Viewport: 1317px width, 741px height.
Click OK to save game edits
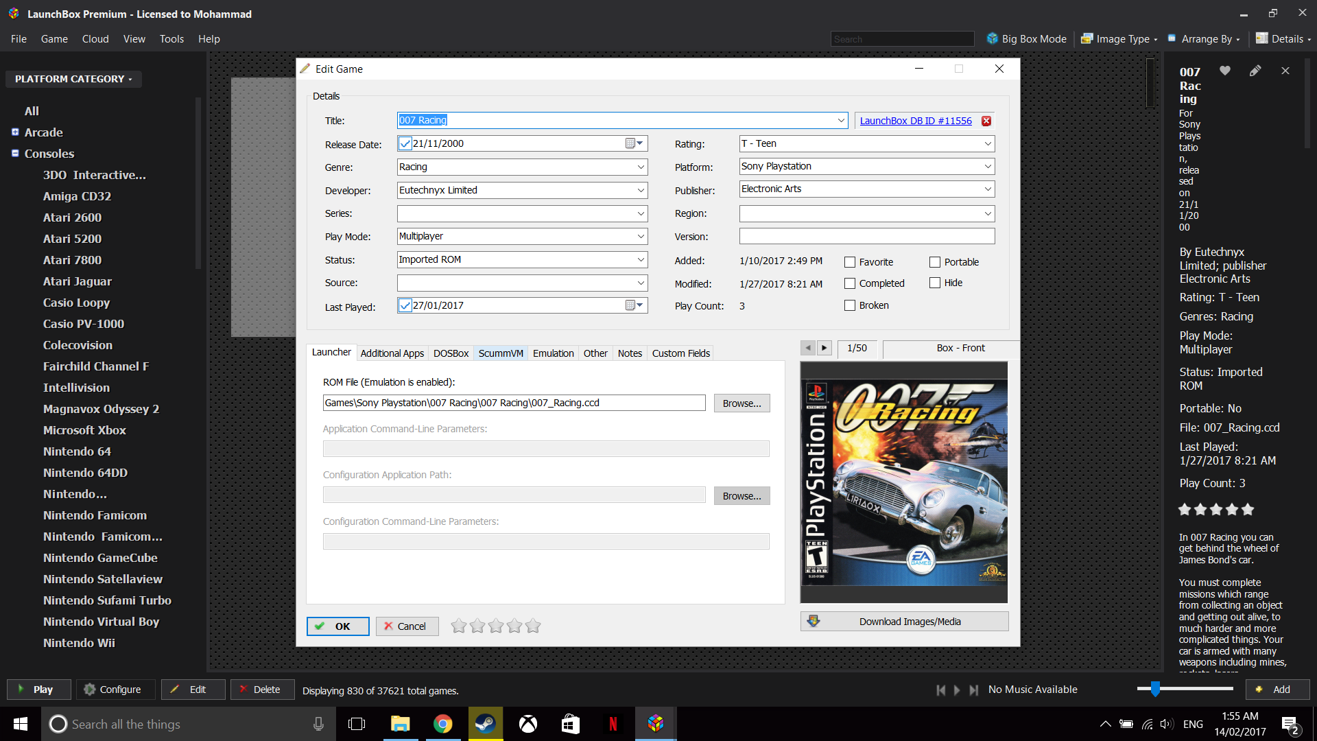coord(337,626)
